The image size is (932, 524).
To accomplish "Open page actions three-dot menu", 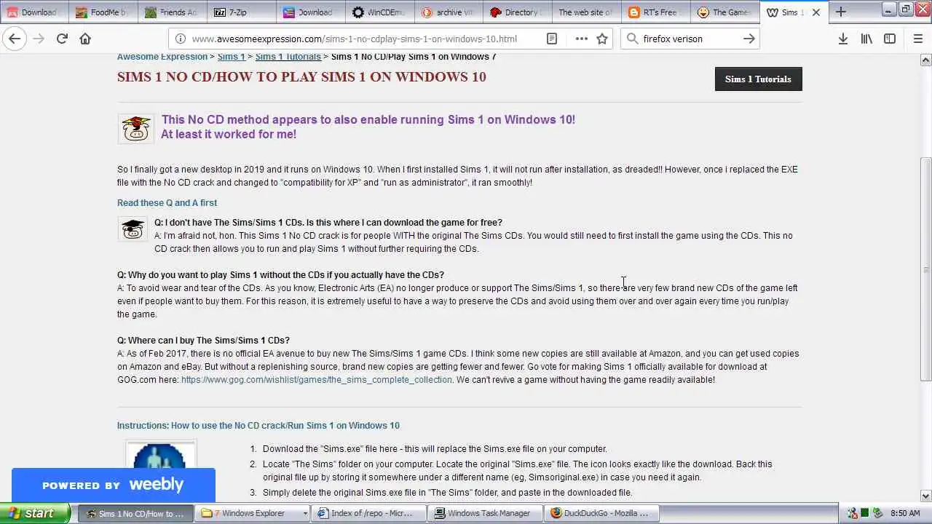I will point(581,39).
